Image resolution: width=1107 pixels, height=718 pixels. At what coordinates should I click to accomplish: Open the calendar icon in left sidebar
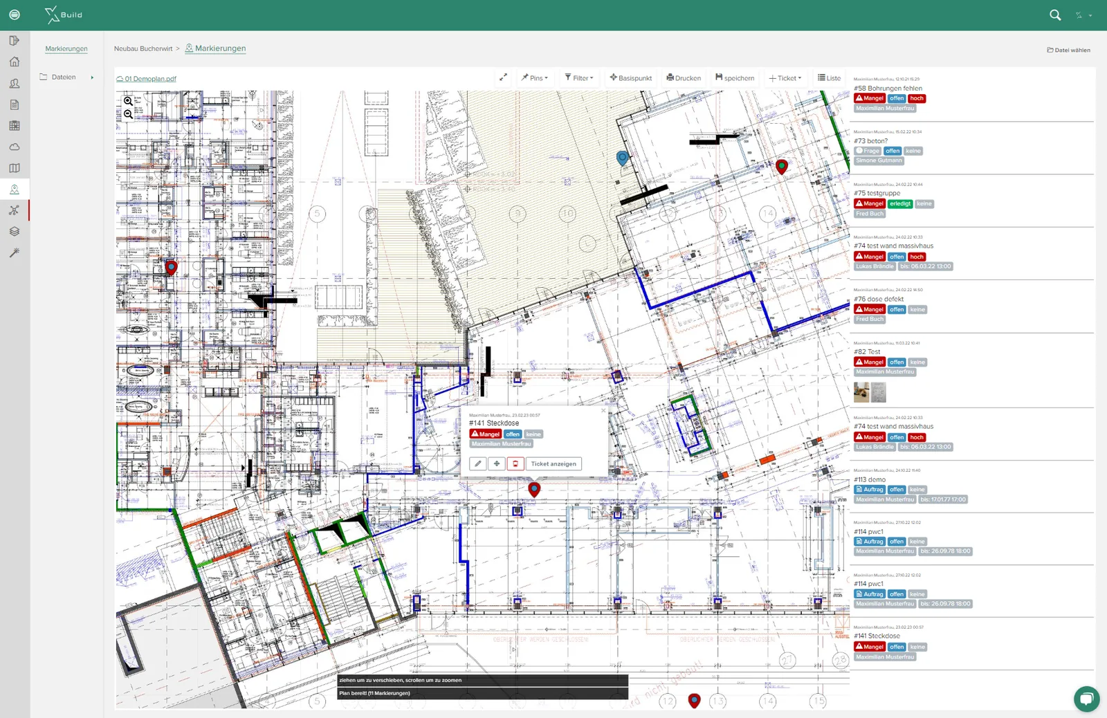tap(15, 126)
